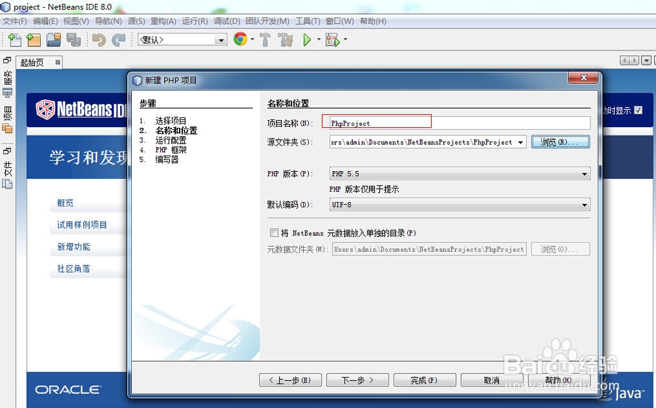Click the 上一步(B) back button
The image size is (656, 408).
click(291, 380)
